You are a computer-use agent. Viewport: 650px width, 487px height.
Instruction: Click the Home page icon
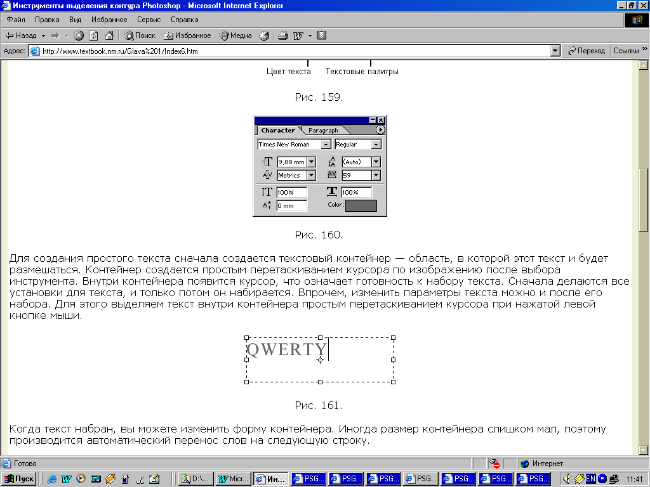pos(109,36)
